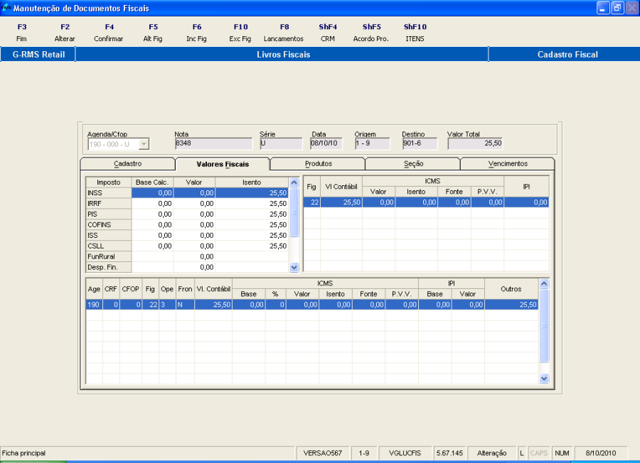Click the Destino field 901-6
Viewport: 640px width, 463px height.
(420, 143)
